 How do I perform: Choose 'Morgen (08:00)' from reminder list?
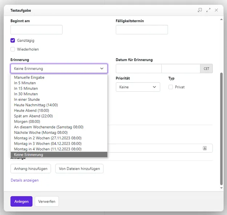tap(27, 122)
